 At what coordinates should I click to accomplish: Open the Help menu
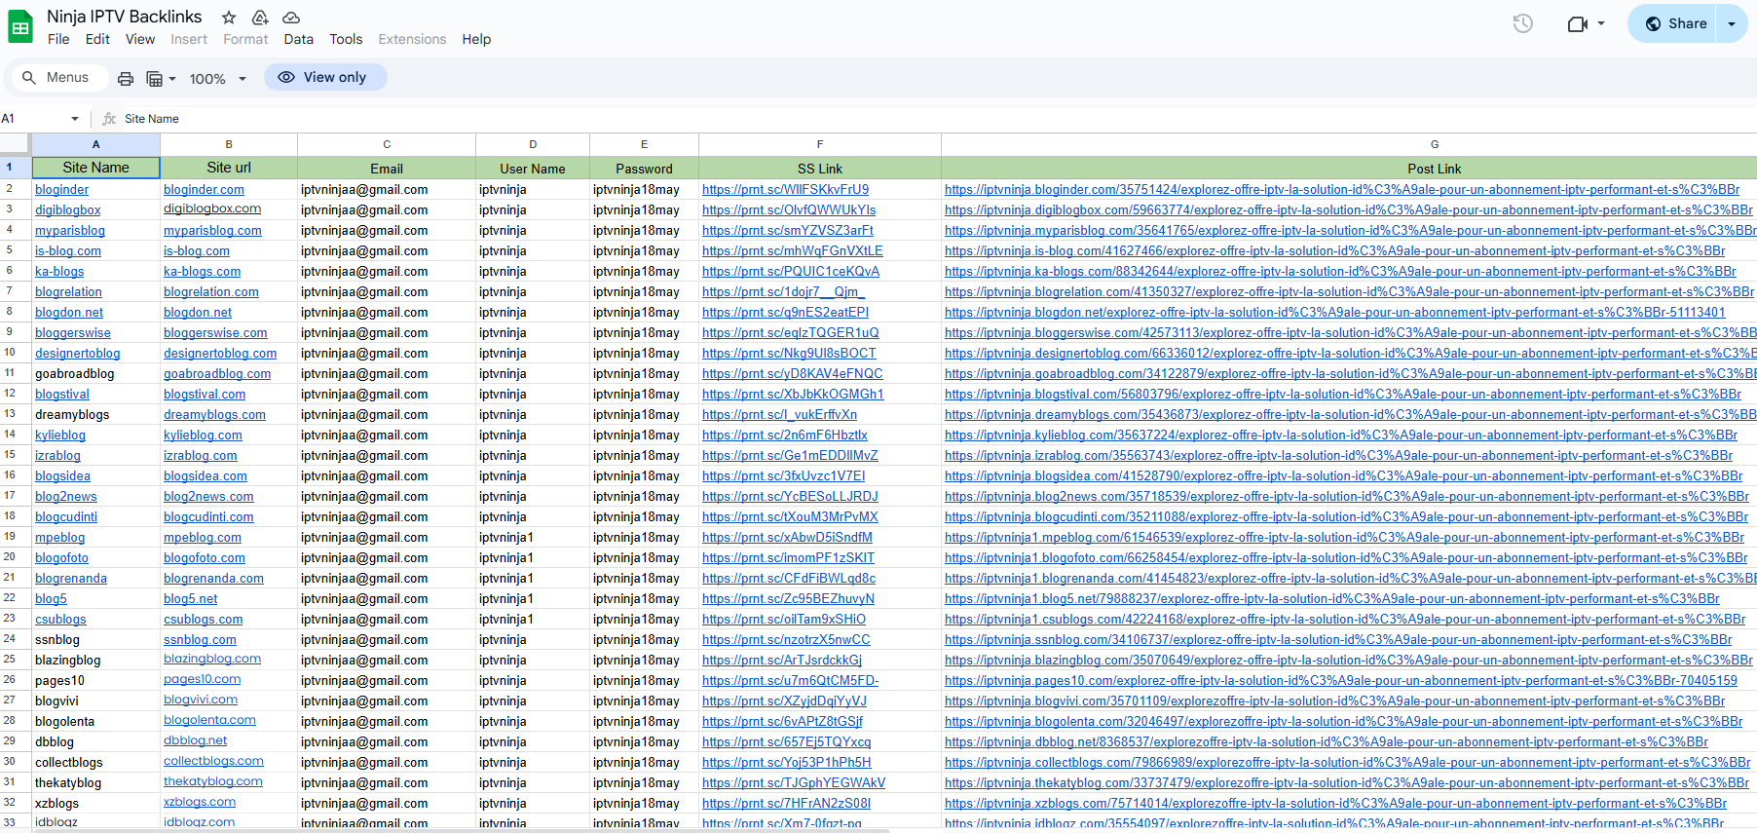click(476, 39)
